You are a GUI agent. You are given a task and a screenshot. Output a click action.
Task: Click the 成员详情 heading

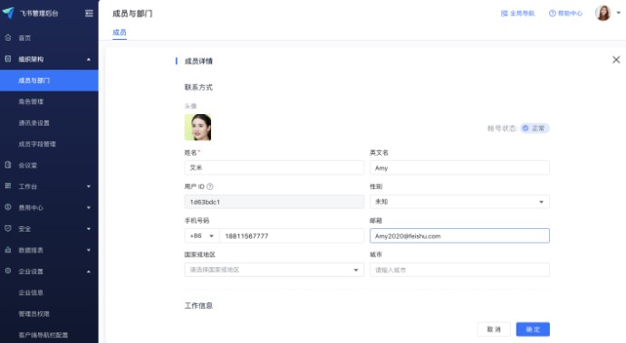coord(198,61)
